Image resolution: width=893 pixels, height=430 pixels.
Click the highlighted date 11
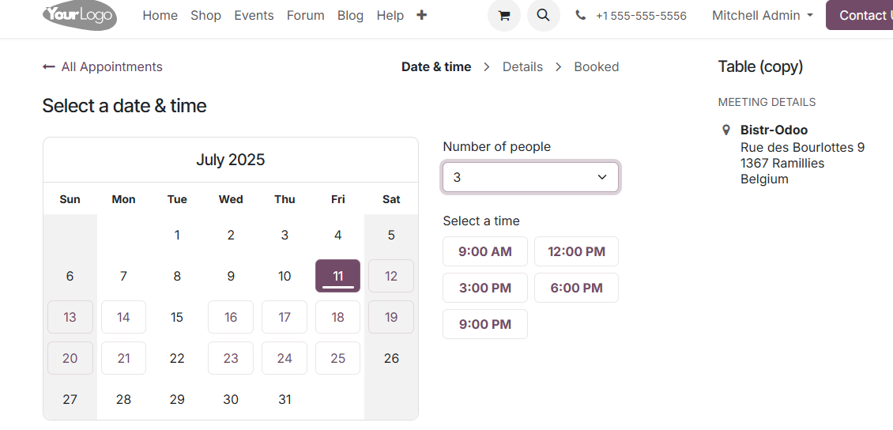[x=337, y=276]
